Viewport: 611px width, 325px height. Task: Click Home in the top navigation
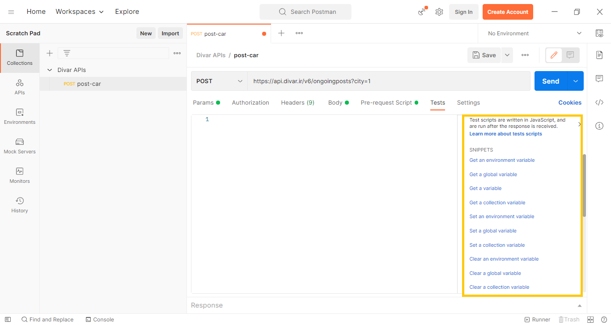pyautogui.click(x=36, y=12)
